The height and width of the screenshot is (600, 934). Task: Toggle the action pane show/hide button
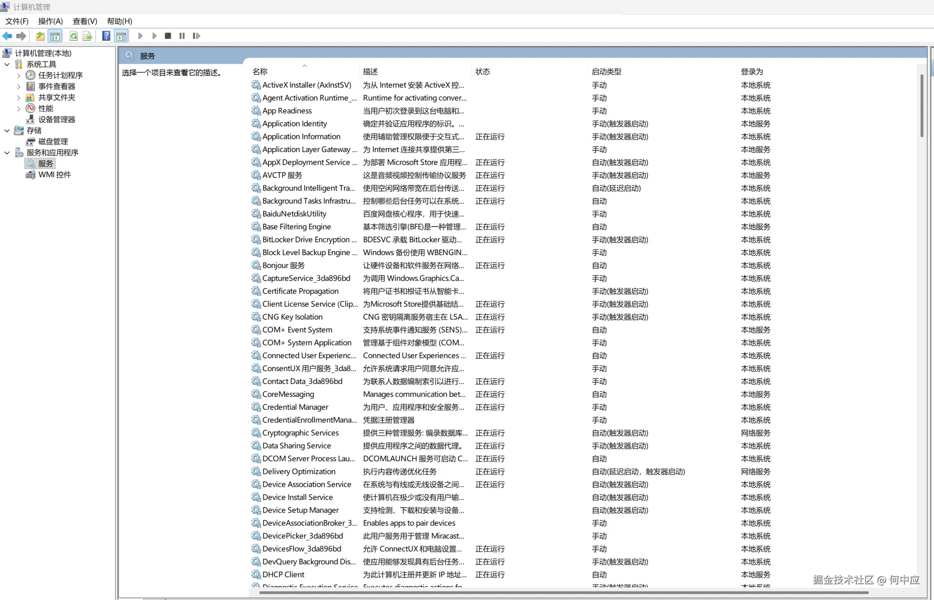121,36
